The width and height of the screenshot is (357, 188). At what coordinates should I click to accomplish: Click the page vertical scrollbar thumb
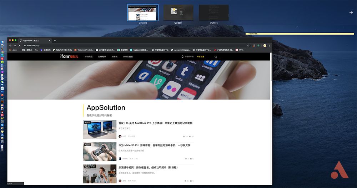[x=271, y=67]
